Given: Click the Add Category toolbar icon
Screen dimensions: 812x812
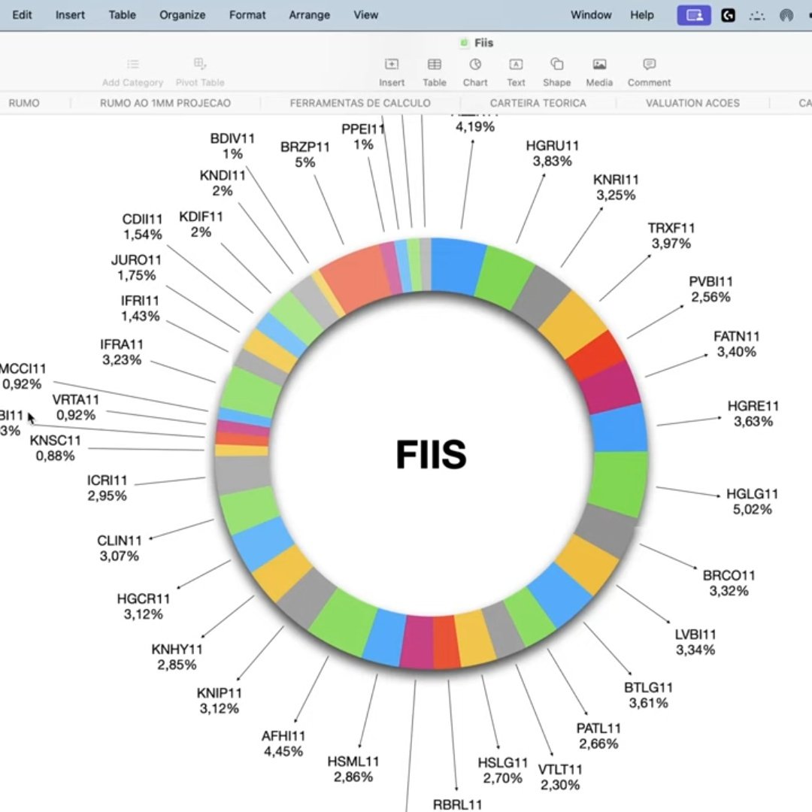Looking at the screenshot, I should (x=133, y=64).
